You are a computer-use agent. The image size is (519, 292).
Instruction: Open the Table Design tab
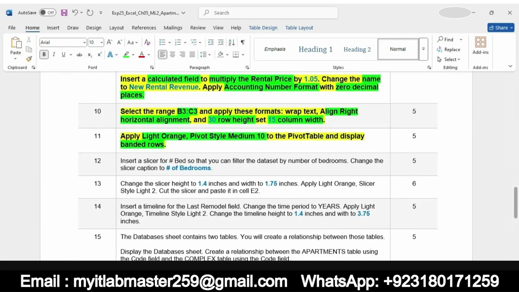pyautogui.click(x=263, y=28)
